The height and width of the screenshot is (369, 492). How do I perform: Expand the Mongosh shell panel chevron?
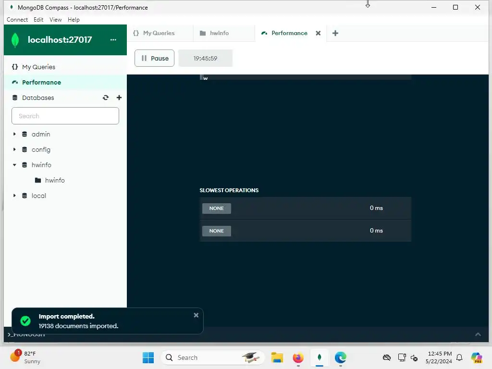[478, 334]
